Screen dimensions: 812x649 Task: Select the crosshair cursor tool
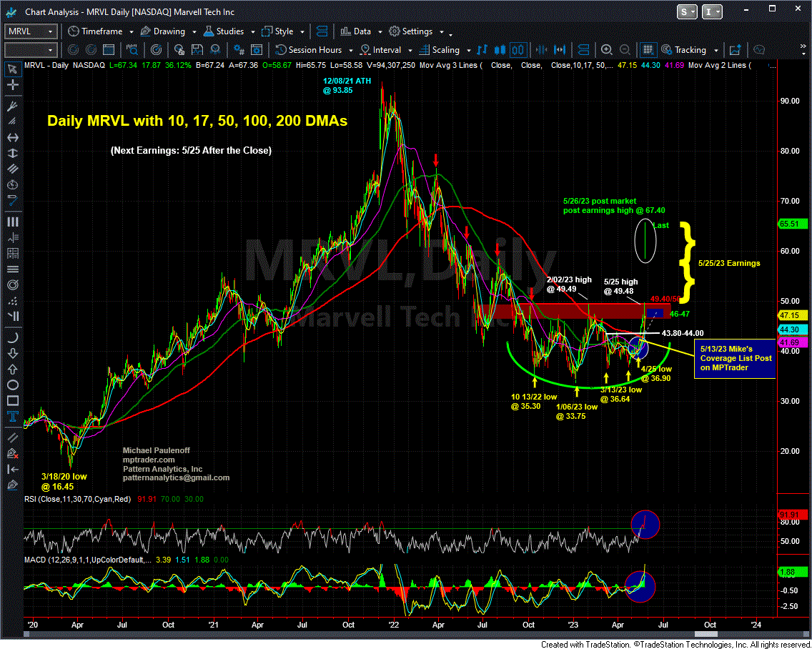12,84
